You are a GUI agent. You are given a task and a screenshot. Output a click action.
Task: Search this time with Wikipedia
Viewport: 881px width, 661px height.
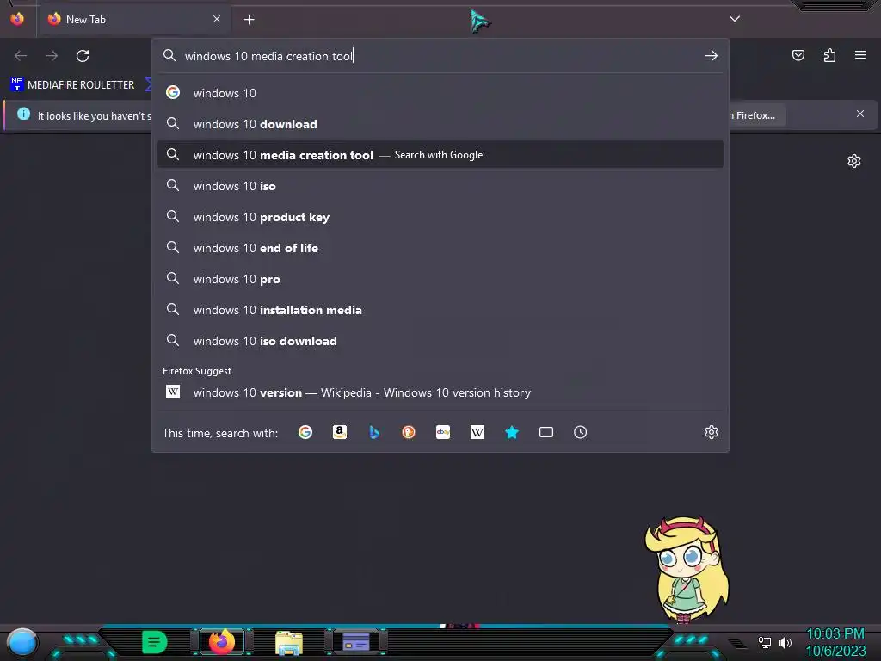pyautogui.click(x=477, y=432)
